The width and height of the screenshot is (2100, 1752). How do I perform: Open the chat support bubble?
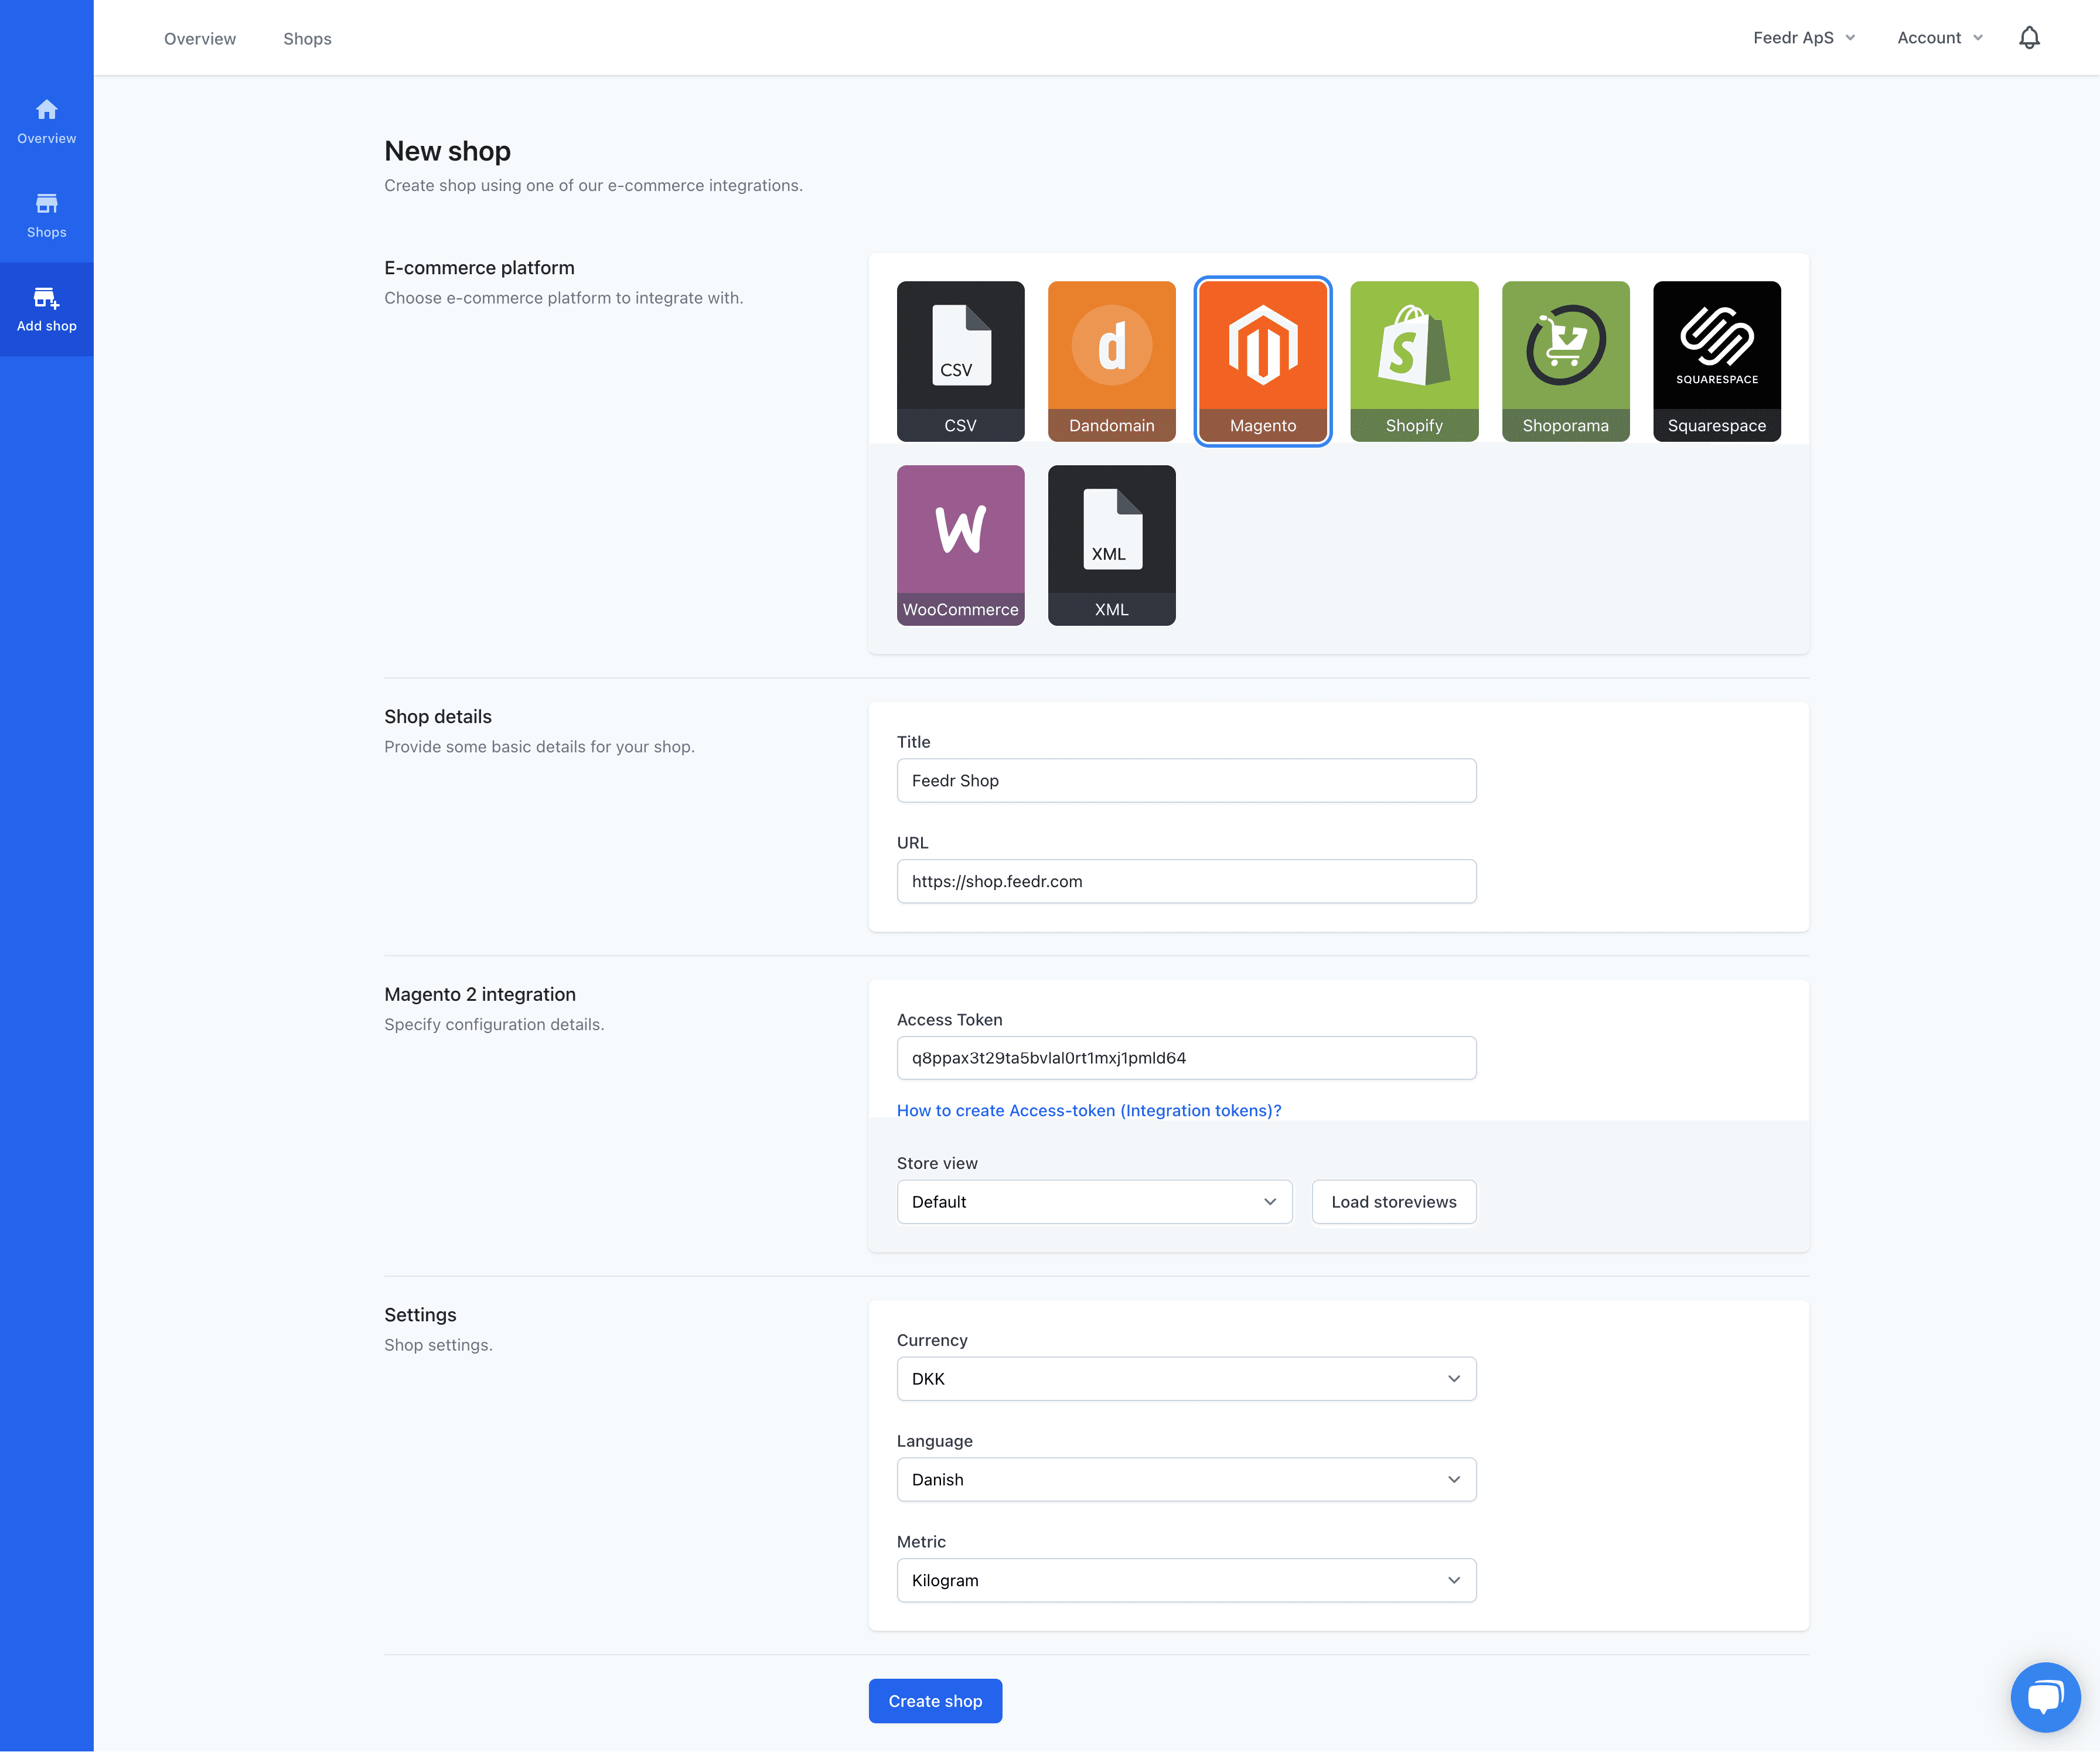(x=2046, y=1697)
